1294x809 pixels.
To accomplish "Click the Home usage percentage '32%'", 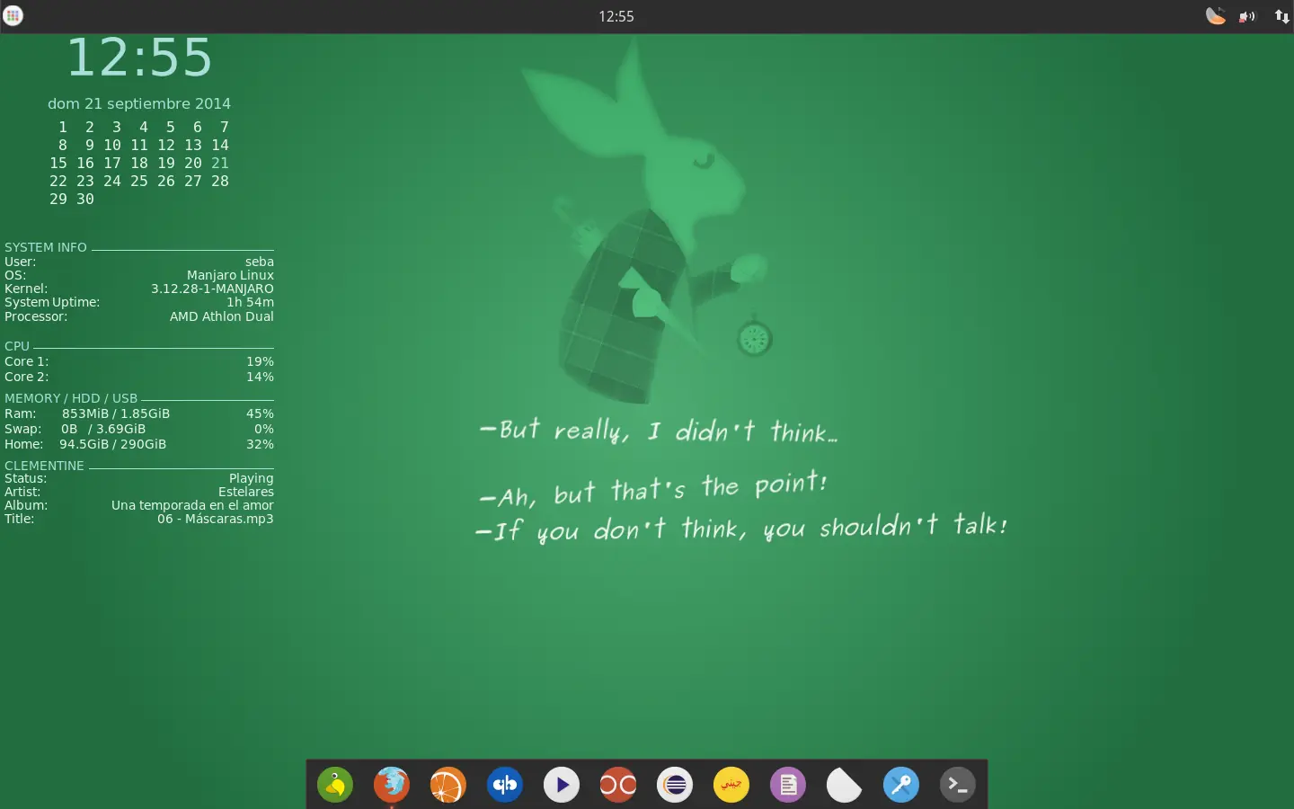I will pos(260,444).
